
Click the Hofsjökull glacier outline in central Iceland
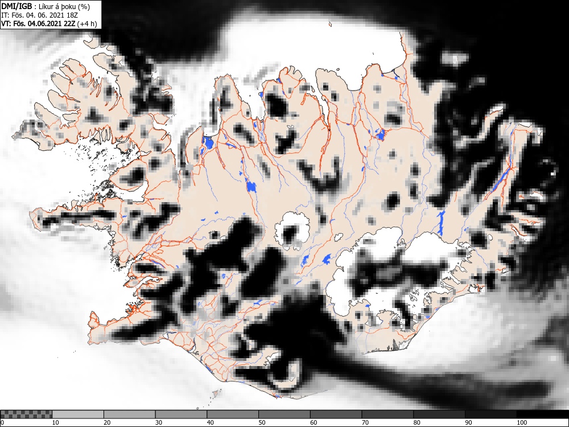click(x=292, y=230)
